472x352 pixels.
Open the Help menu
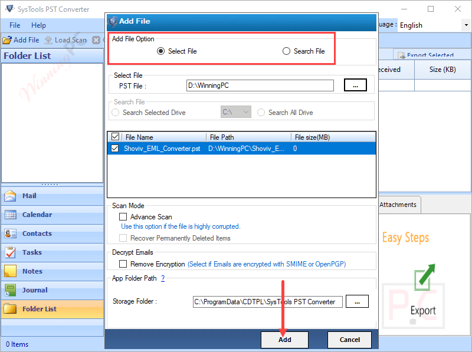click(38, 25)
